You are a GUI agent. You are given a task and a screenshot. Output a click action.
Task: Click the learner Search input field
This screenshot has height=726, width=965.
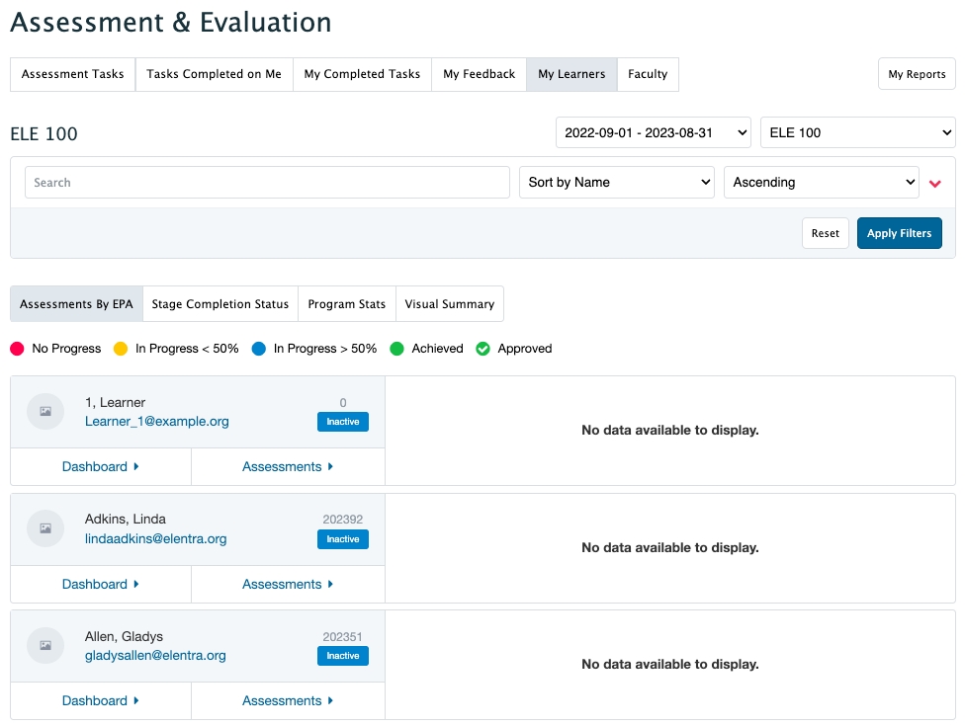(267, 182)
